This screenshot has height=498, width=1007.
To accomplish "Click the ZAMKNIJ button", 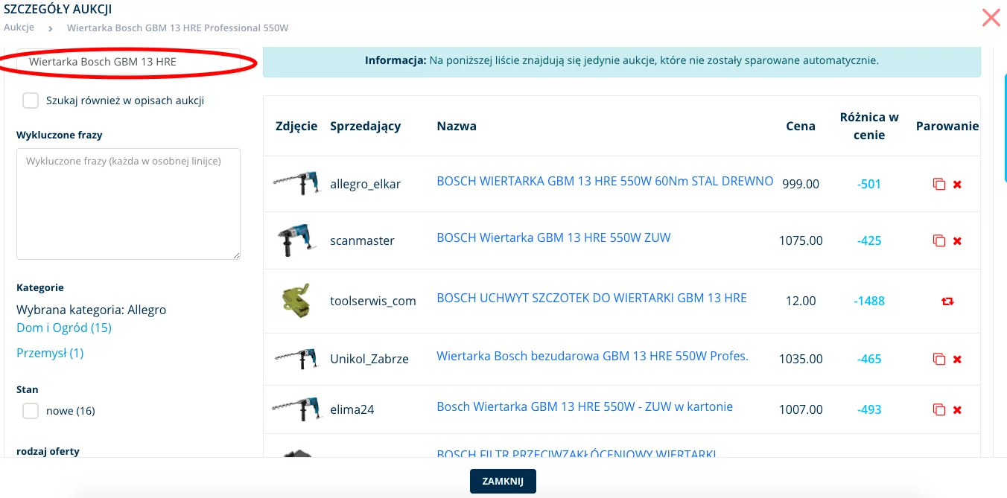I will [x=503, y=481].
